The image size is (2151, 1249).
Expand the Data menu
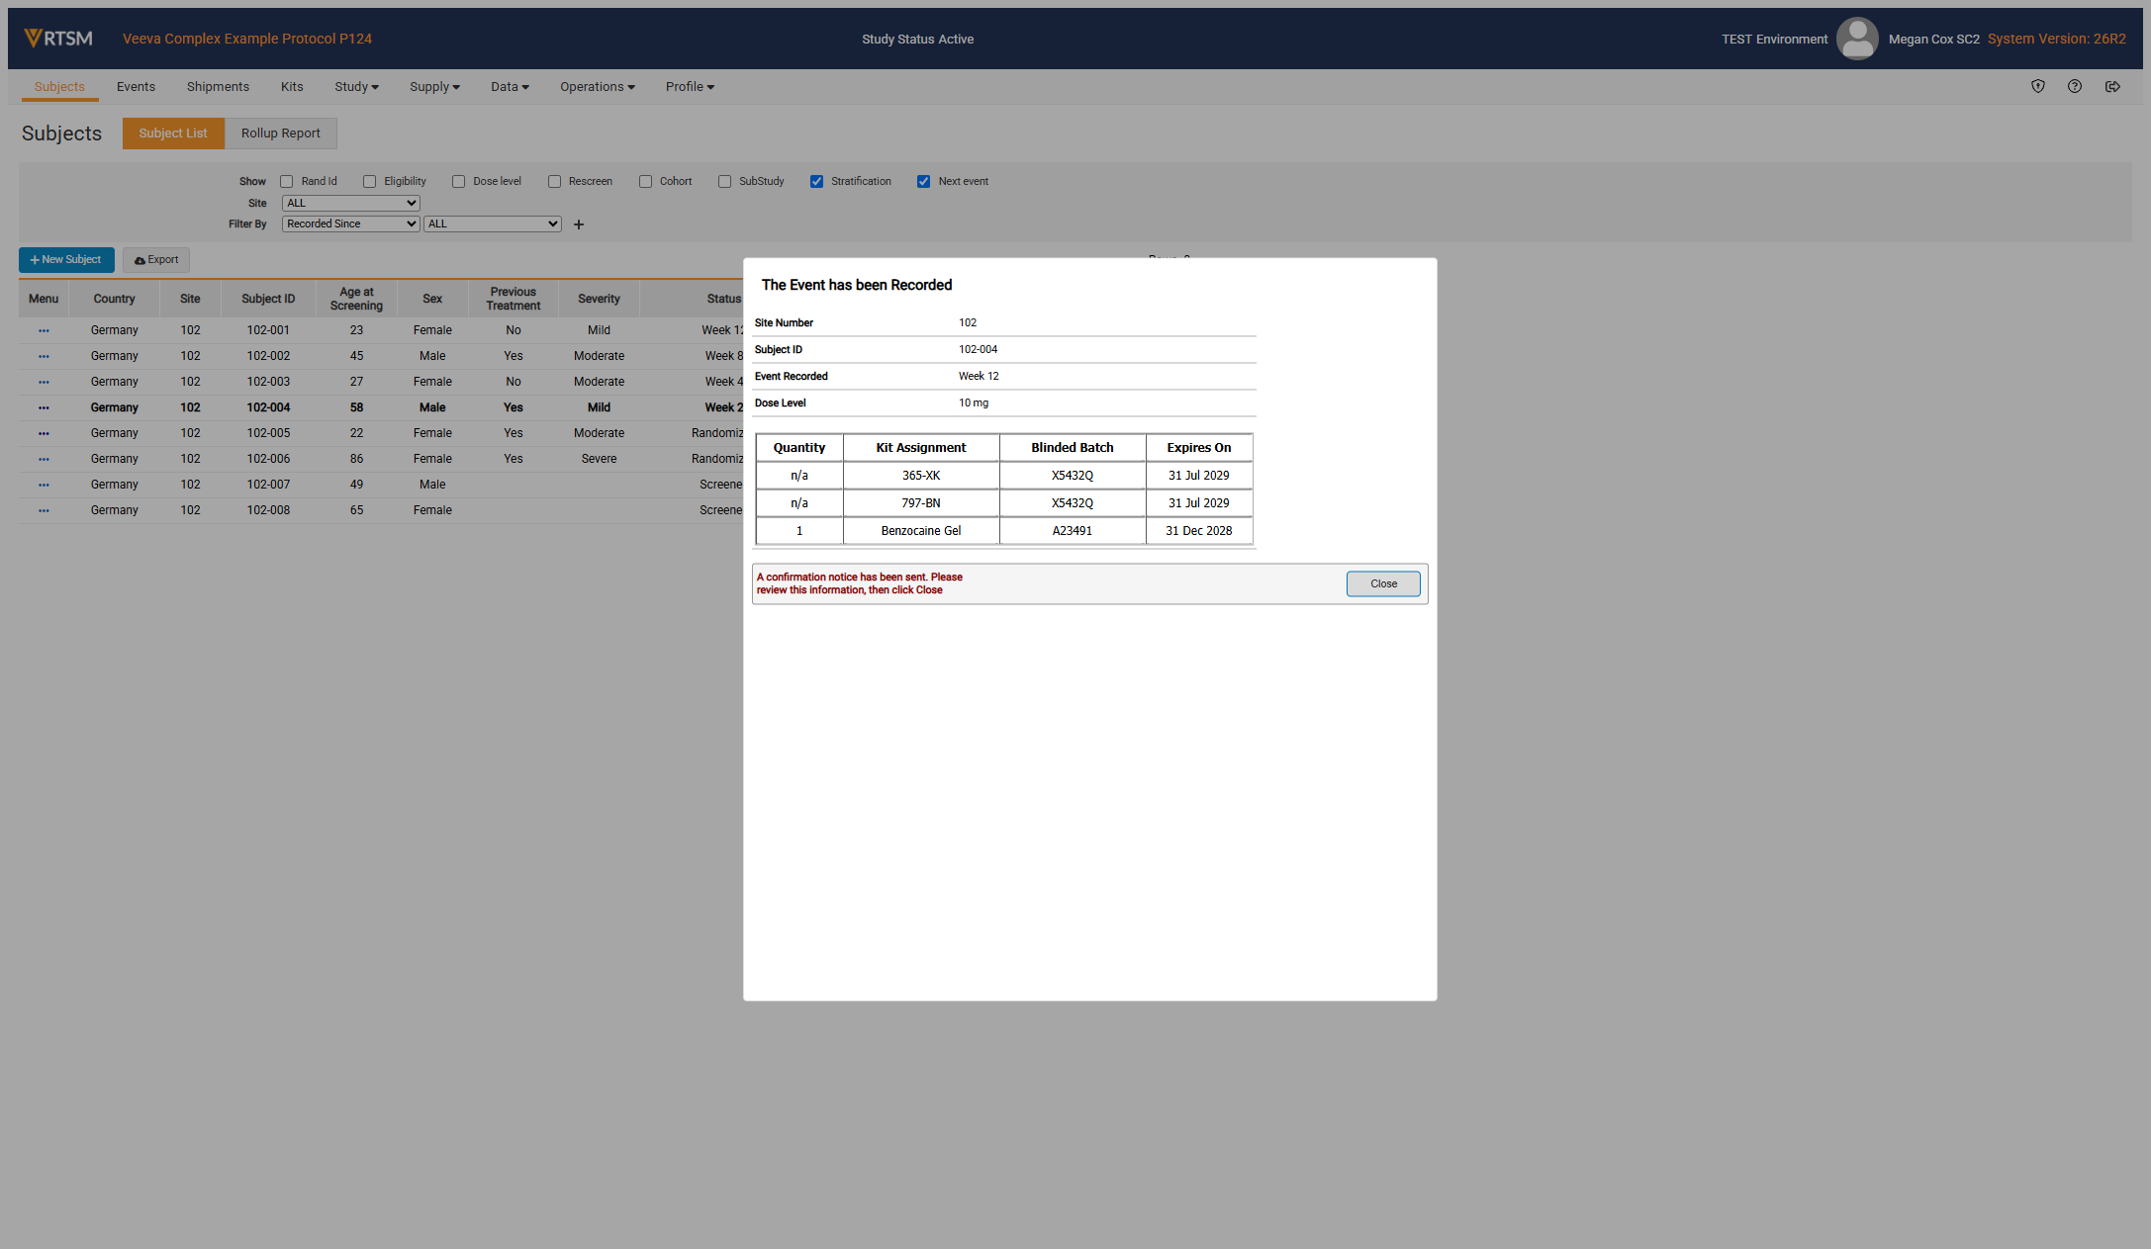coord(510,87)
